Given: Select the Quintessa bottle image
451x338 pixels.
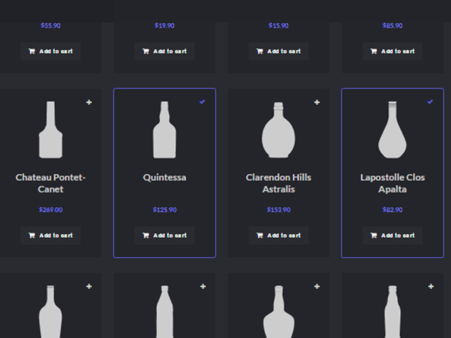Looking at the screenshot, I should (x=165, y=130).
